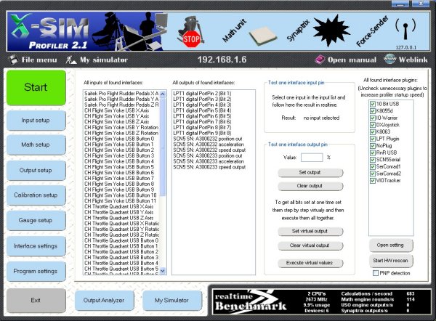Viewport: 436px width, 321px height.
Task: Click the Open manual book icon
Action: [x=320, y=60]
